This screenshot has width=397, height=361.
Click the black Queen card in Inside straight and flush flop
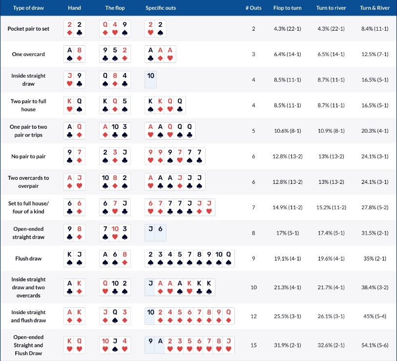pyautogui.click(x=115, y=316)
